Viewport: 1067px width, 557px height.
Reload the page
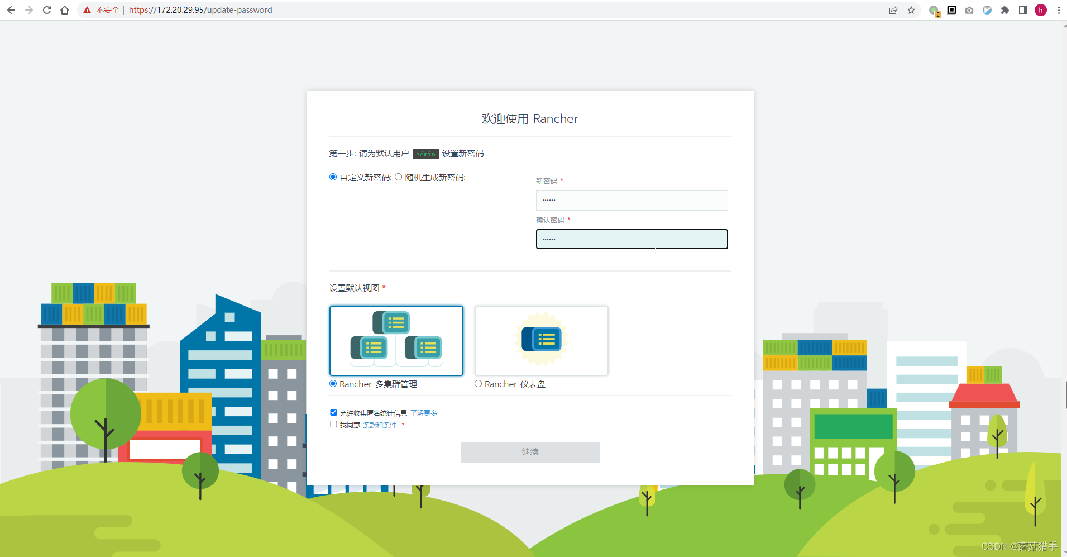(47, 10)
